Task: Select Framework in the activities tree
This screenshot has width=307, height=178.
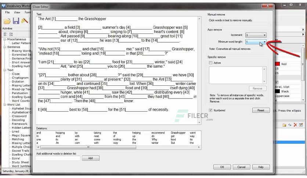Action: pos(19,124)
